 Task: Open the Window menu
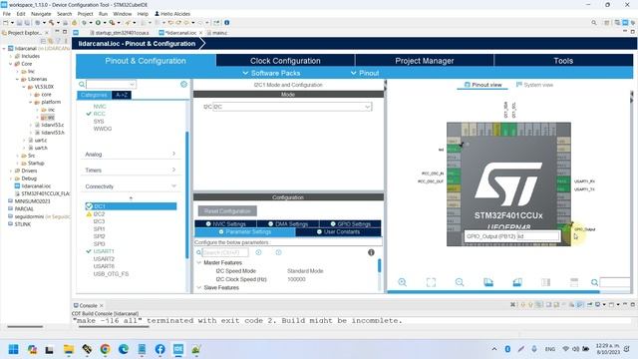pos(122,13)
